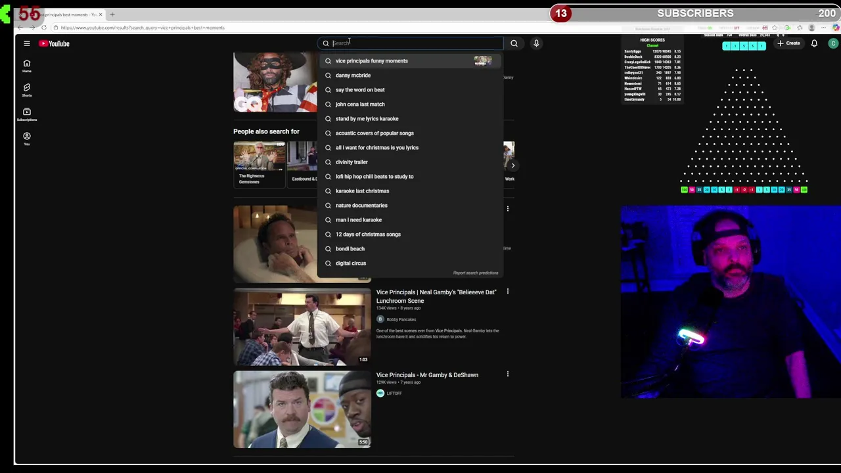The image size is (841, 473).
Task: Open the video thumbnail of man resting chin
Action: point(275,244)
